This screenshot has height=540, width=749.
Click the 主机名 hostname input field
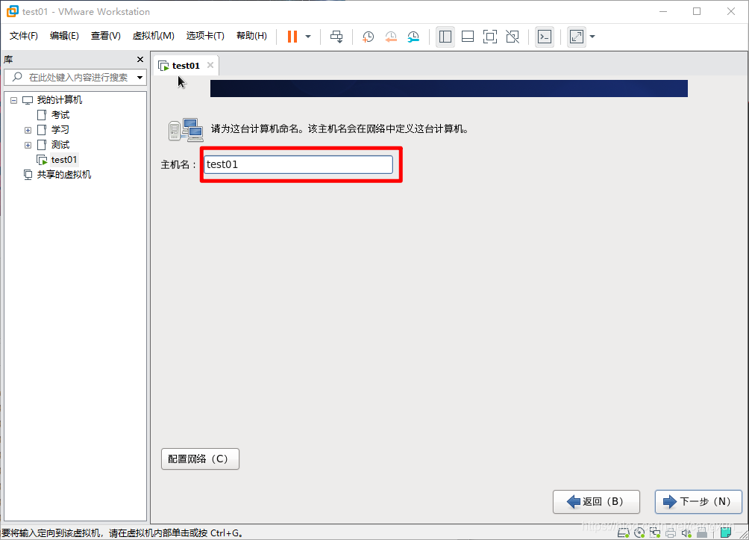tap(298, 164)
